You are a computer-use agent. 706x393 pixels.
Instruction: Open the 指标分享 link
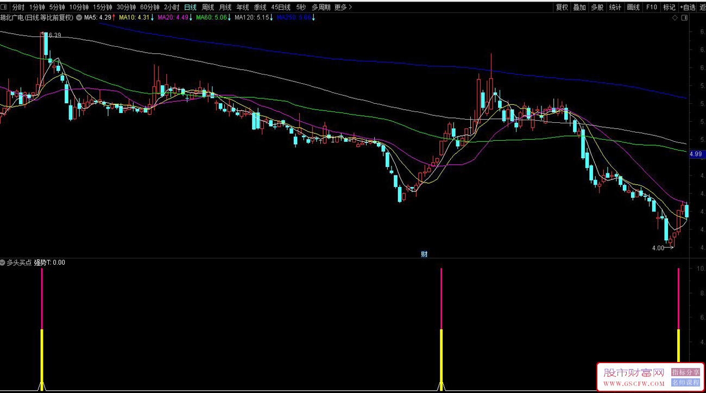685,372
